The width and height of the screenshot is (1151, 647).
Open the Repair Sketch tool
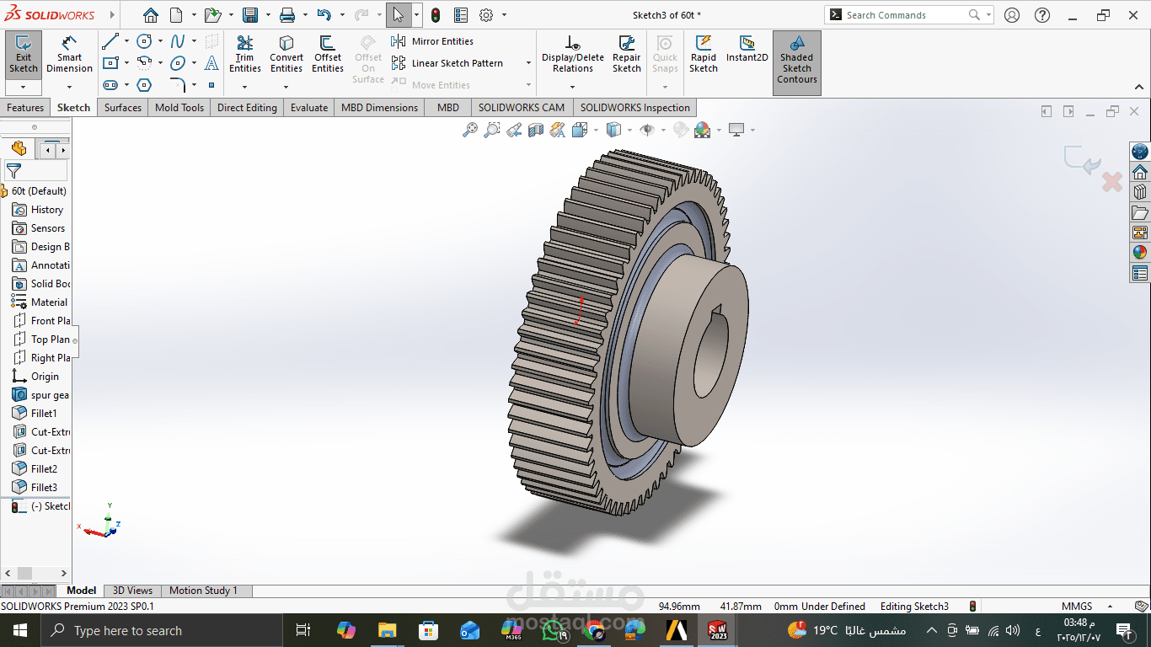[626, 54]
